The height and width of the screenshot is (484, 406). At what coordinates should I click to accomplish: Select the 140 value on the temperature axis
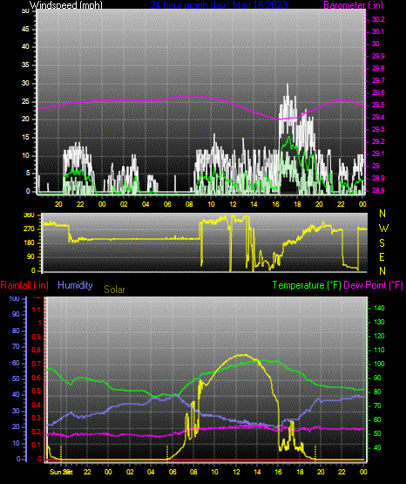pos(379,308)
